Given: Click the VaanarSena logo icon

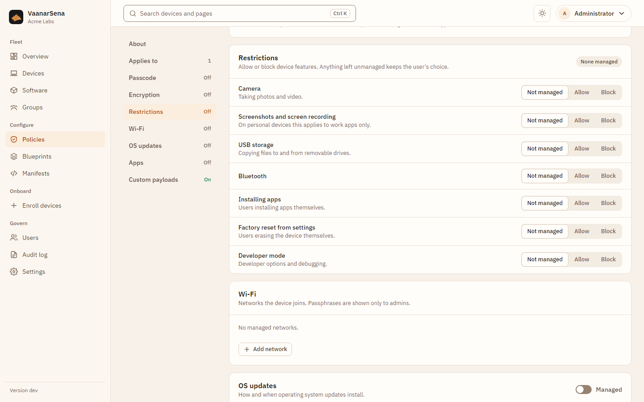Looking at the screenshot, I should [16, 17].
